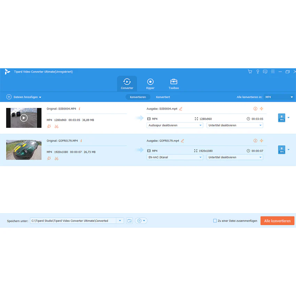Open settings gear next to save path
Screen dimensions: 296x296
click(x=139, y=221)
